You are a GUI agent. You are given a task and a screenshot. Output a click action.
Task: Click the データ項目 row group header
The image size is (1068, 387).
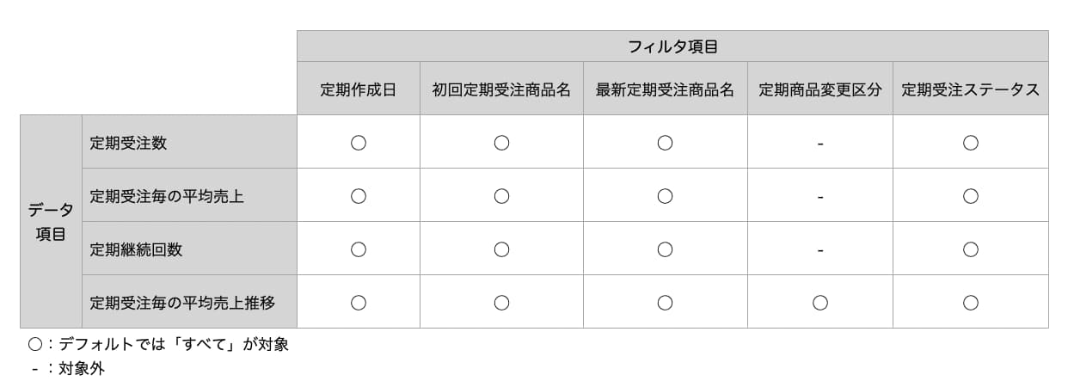51,221
